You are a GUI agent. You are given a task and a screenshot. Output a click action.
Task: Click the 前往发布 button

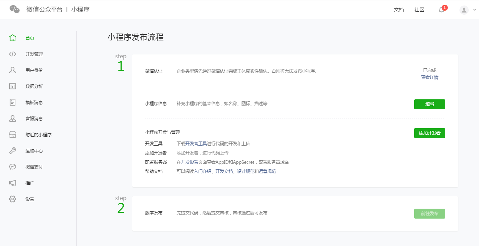coord(429,213)
